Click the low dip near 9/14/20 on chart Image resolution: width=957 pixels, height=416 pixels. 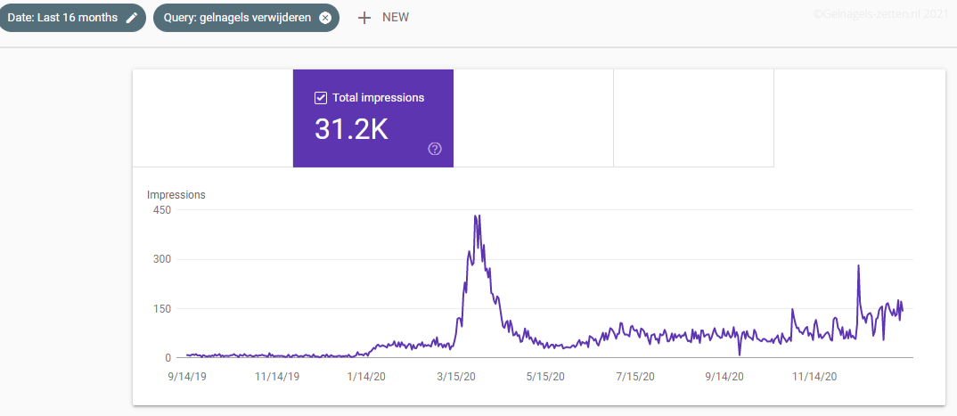pyautogui.click(x=740, y=354)
